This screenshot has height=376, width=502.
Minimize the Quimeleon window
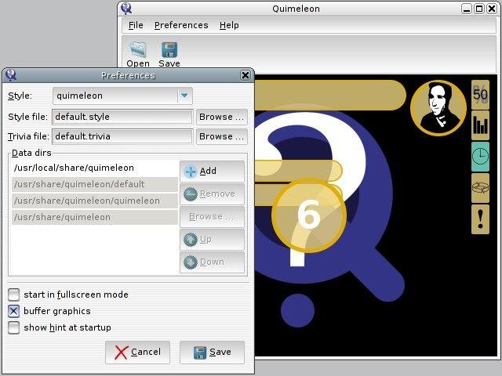click(467, 9)
